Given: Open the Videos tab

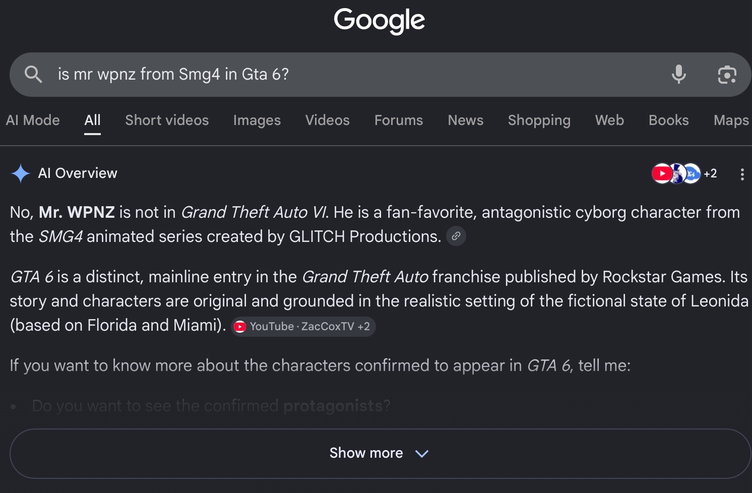Looking at the screenshot, I should click(328, 120).
